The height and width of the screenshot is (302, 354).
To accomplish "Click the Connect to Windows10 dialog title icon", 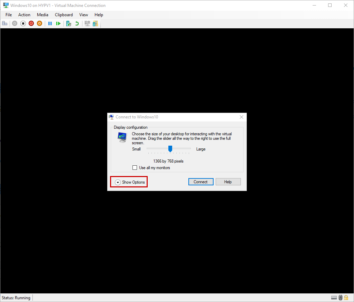I will pos(111,117).
